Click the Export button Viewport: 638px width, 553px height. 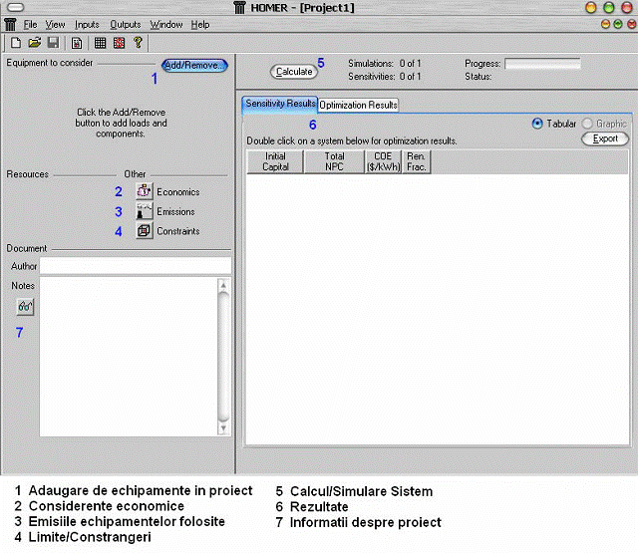click(x=605, y=138)
